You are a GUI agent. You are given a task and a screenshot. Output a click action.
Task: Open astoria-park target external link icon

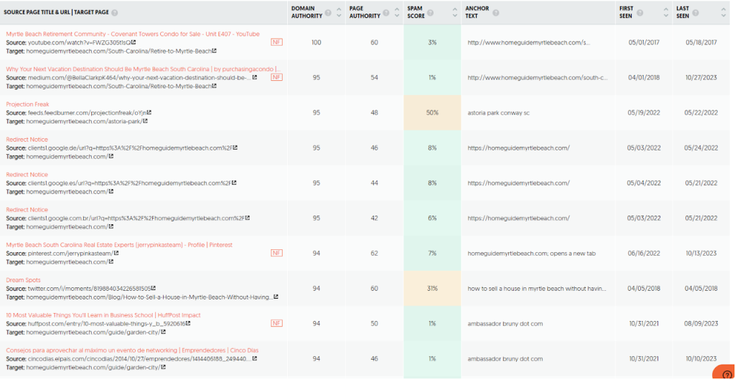(x=145, y=121)
